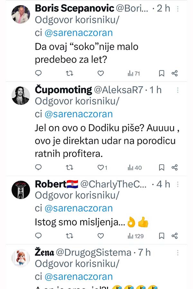
Task: Reply to Boris Scepanovic's tweet
Action: (38, 74)
